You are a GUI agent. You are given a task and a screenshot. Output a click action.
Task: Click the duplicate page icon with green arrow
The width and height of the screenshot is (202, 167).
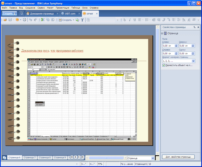[77, 20]
